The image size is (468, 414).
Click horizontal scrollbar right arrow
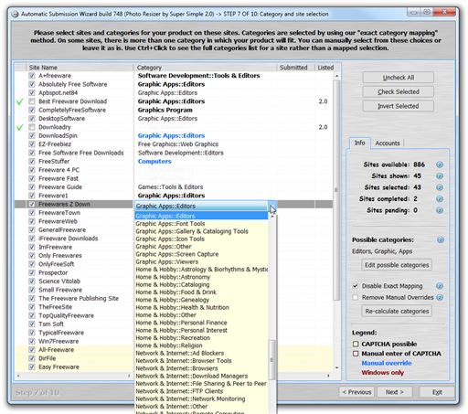pyautogui.click(x=328, y=376)
